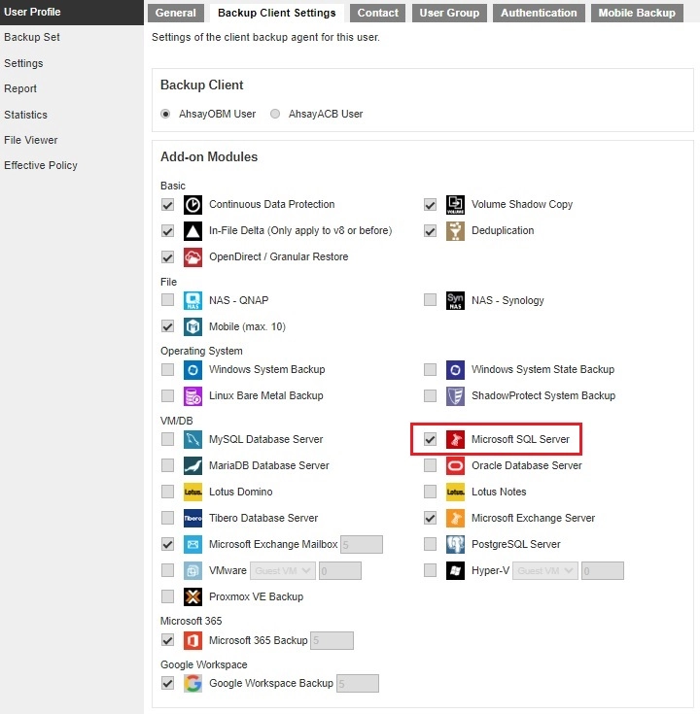Click the Microsoft Exchange Mailbox quantity field
Image resolution: width=700 pixels, height=714 pixels.
point(362,545)
